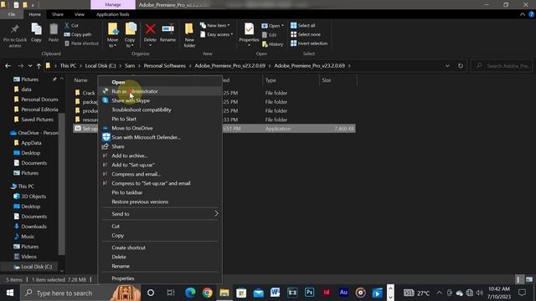This screenshot has width=536, height=301.
Task: Click the Manage contextual tab
Action: point(113,5)
